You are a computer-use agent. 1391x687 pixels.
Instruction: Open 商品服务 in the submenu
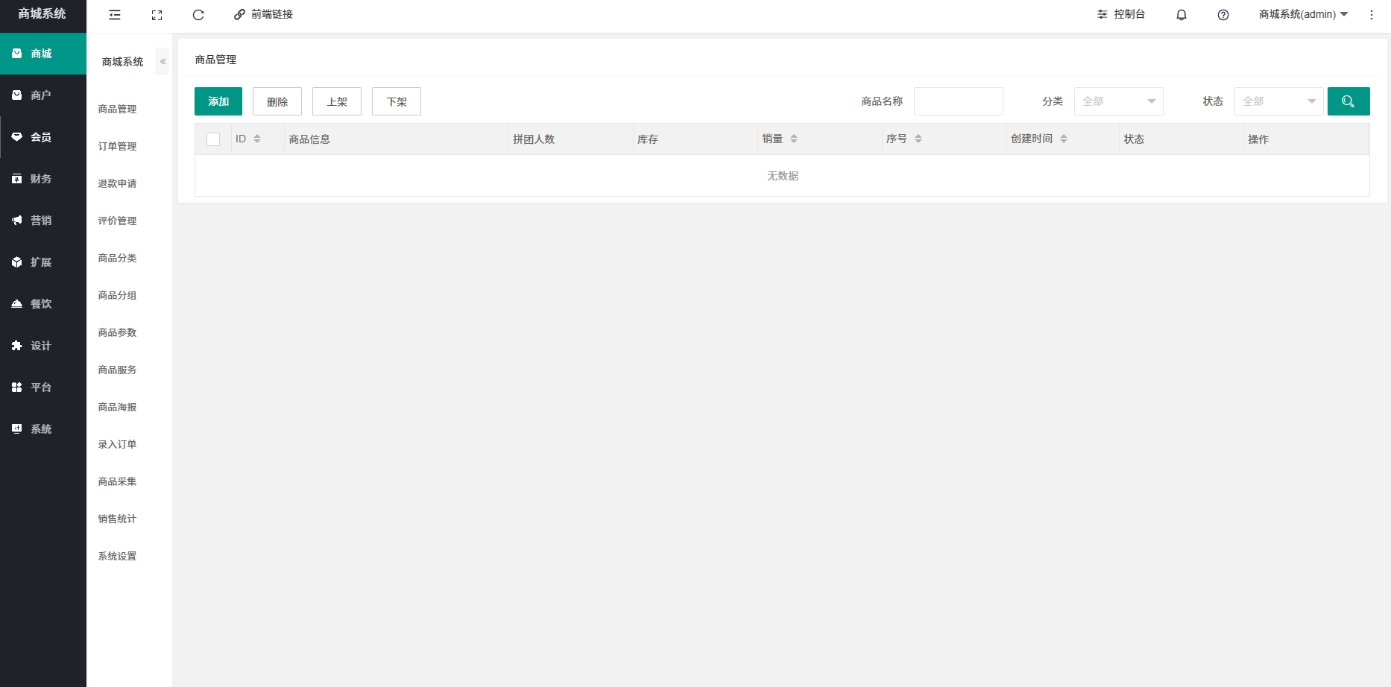click(117, 370)
